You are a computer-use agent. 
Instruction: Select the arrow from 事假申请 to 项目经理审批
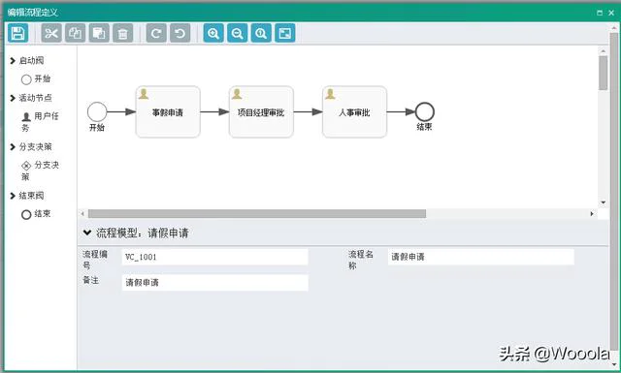point(214,112)
